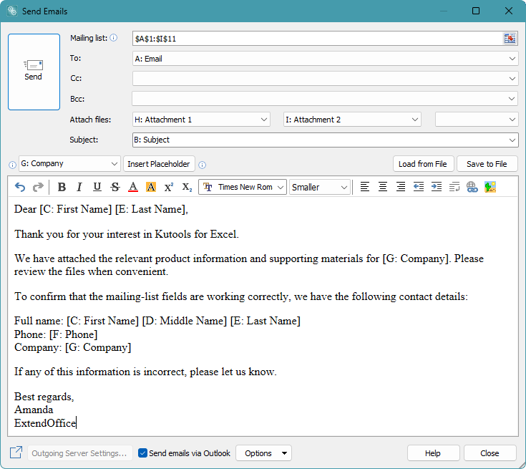Open the Cc field dropdown
The image size is (526, 469).
point(512,79)
